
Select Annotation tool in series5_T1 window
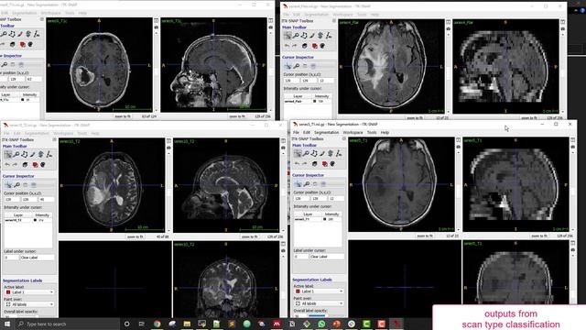pyautogui.click(x=339, y=153)
